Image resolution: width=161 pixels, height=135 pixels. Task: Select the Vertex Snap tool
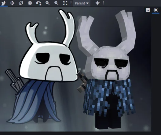click(39, 3)
